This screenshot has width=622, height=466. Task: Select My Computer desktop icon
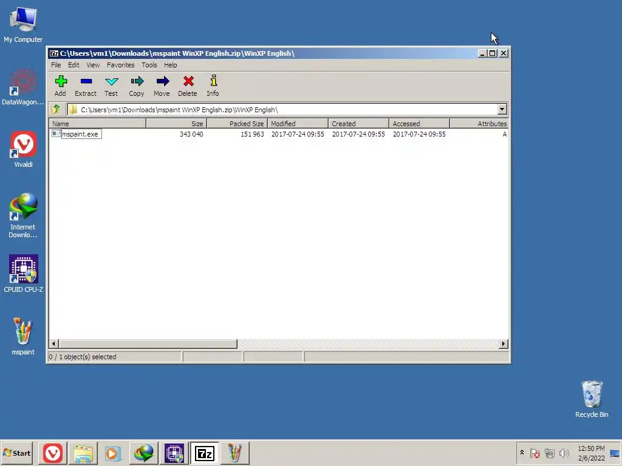pyautogui.click(x=23, y=25)
